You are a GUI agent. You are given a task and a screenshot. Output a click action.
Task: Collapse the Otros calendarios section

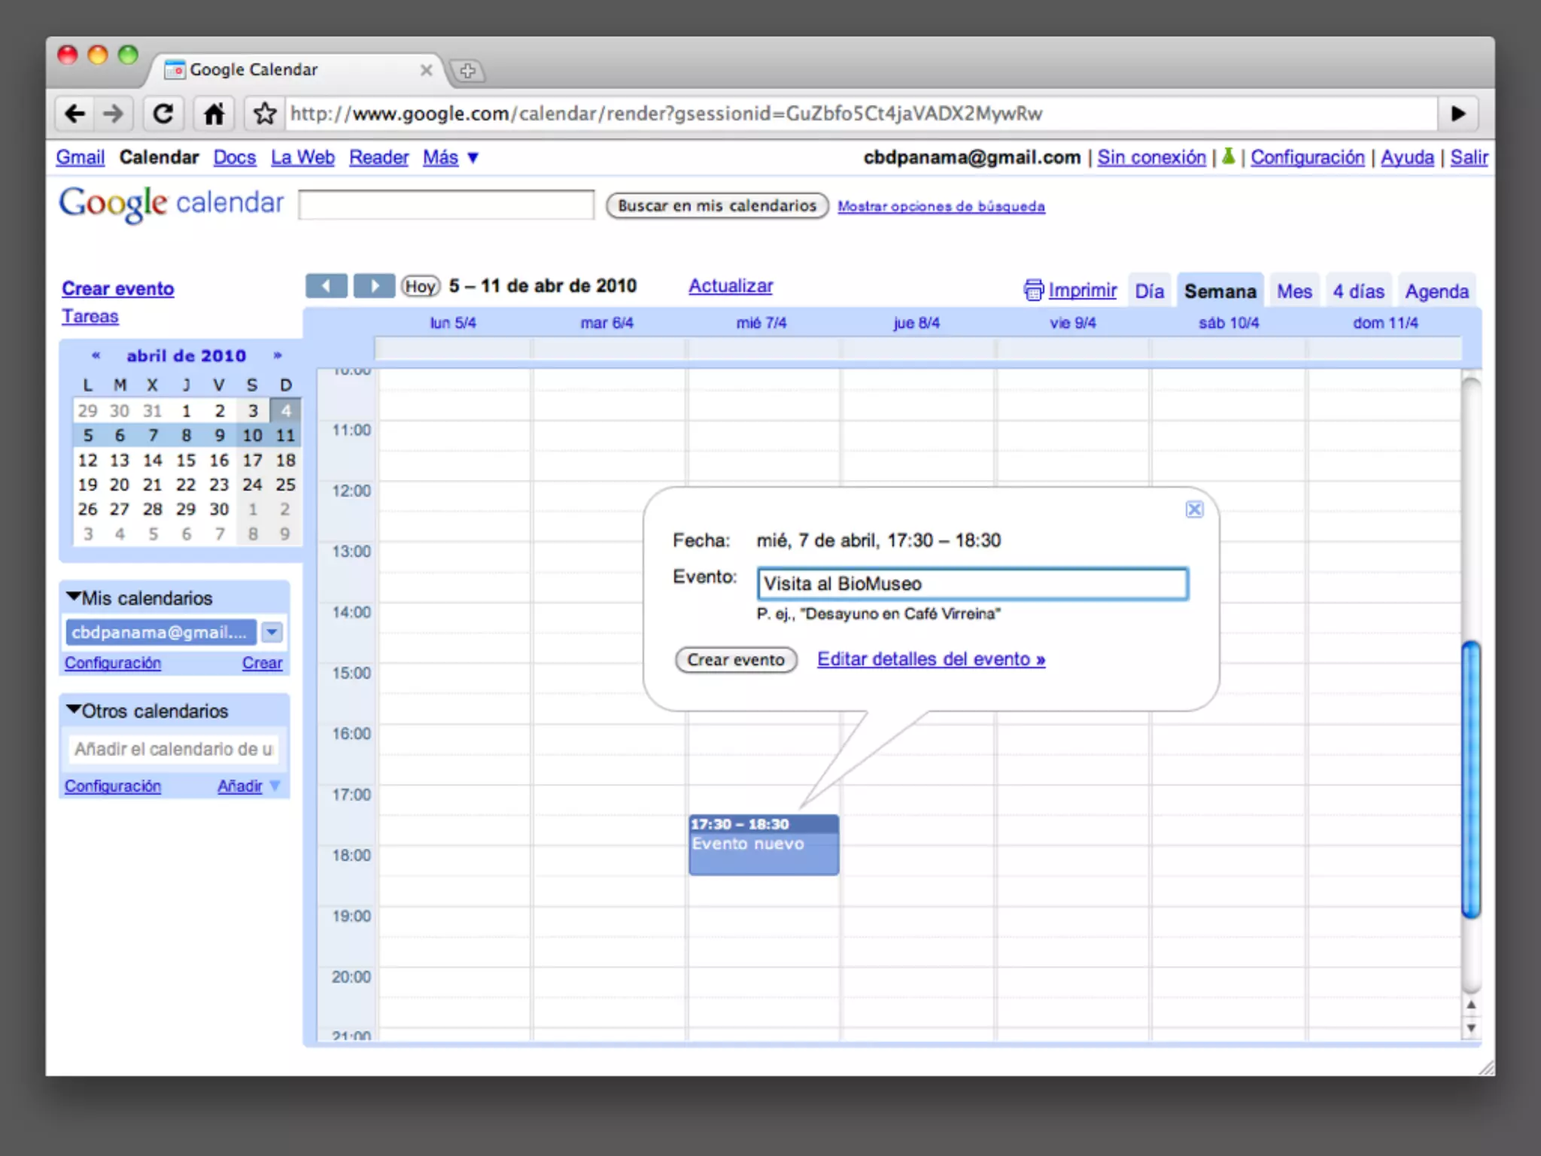point(74,710)
